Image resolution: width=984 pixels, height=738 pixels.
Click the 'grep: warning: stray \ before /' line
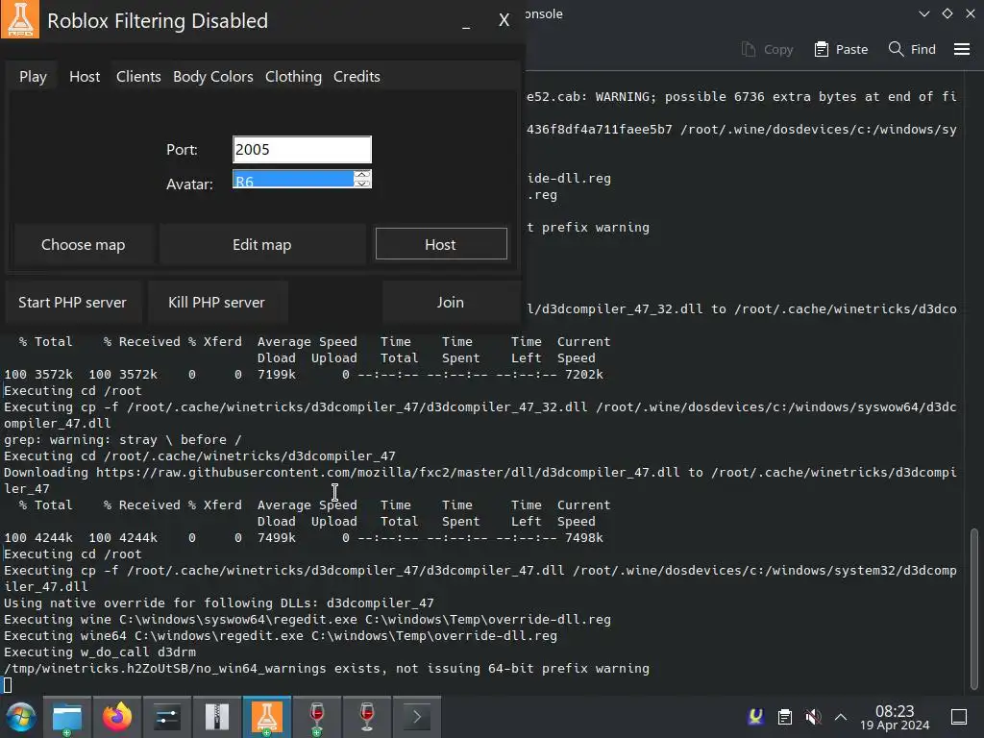point(122,440)
